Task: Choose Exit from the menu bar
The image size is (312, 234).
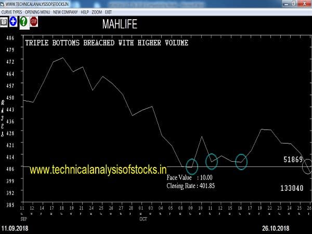Action: pos(108,11)
